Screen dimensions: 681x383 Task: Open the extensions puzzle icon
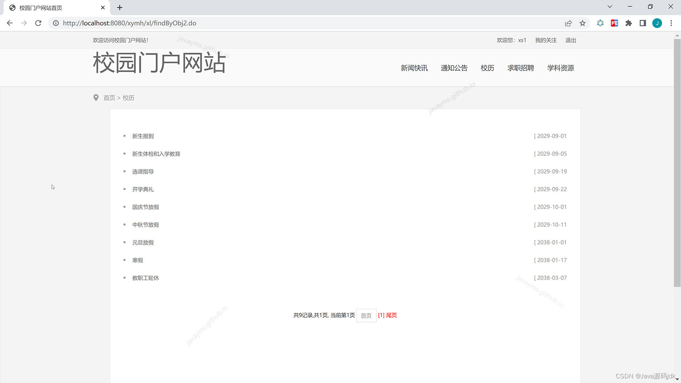click(629, 23)
